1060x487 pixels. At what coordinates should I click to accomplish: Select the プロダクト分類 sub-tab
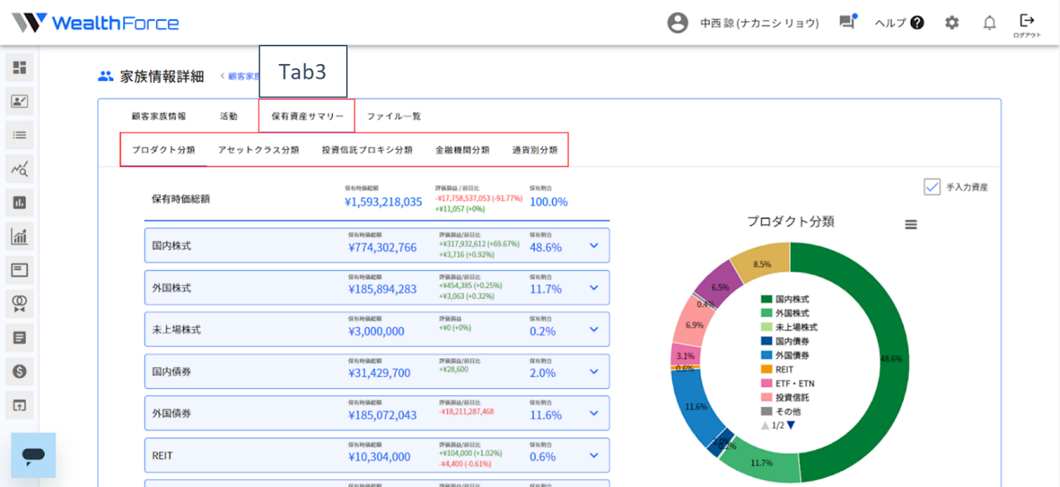[164, 150]
